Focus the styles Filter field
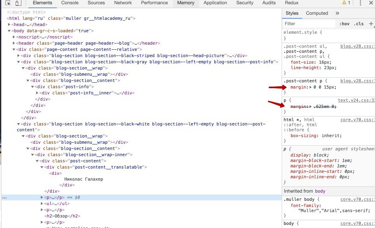The width and height of the screenshot is (375, 228). click(x=309, y=24)
